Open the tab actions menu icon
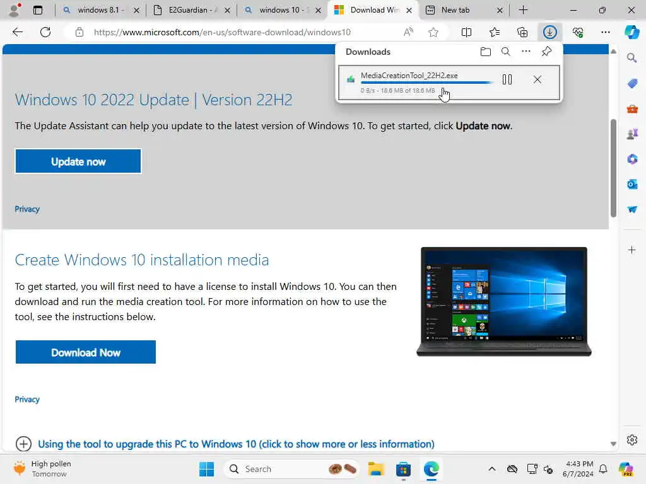 (x=37, y=10)
